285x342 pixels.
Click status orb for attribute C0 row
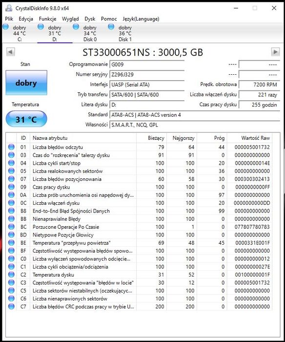(11, 258)
